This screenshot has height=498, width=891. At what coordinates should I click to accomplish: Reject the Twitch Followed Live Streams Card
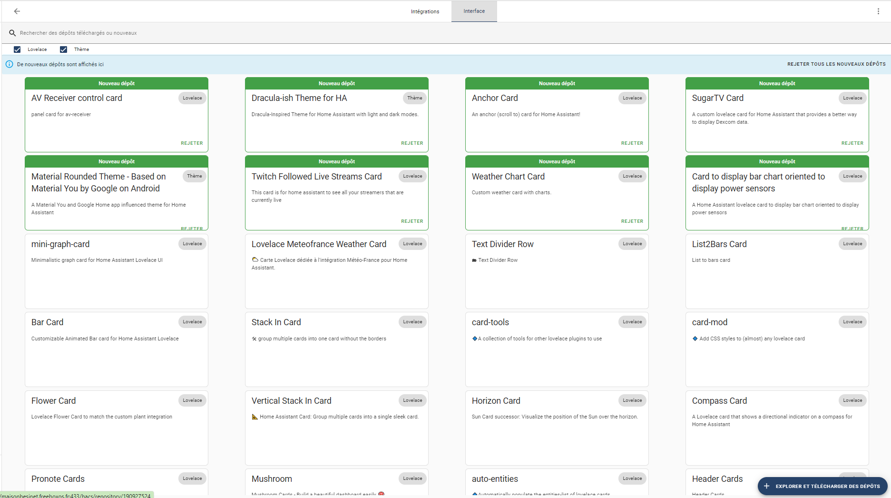click(x=412, y=221)
